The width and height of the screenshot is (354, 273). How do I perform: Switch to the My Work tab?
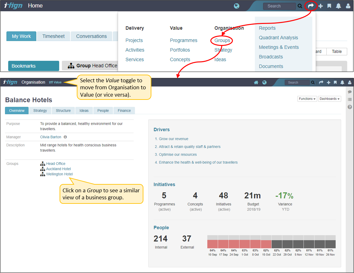21,36
